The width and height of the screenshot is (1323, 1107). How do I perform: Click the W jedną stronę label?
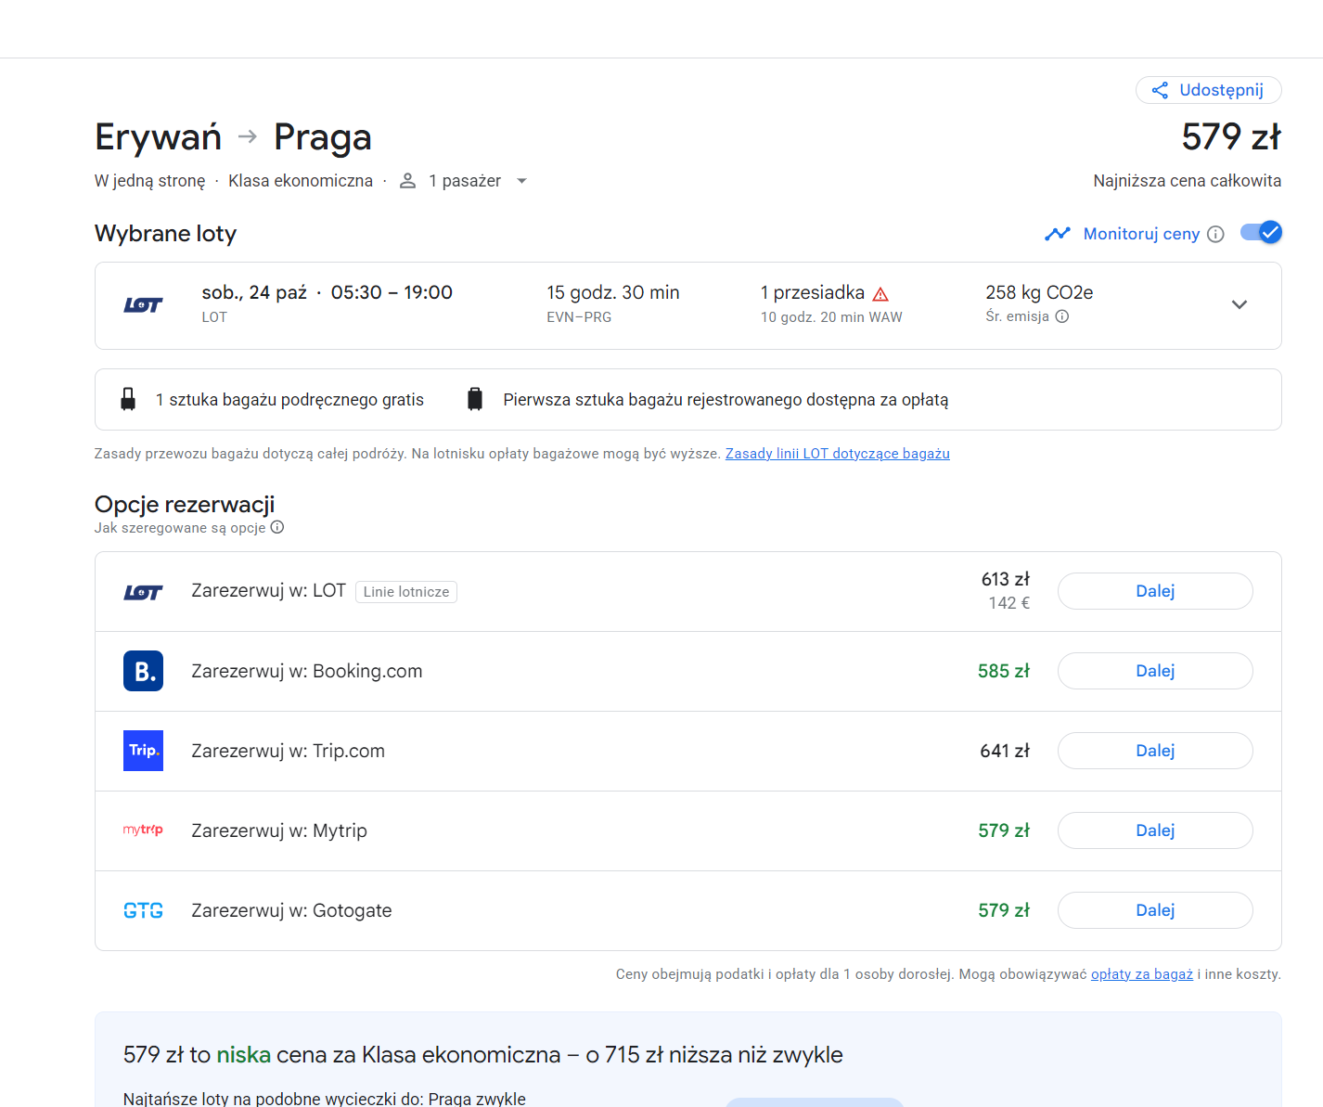[150, 181]
